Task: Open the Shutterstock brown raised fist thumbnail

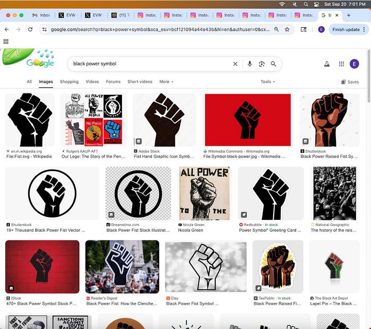Action: pos(330,120)
